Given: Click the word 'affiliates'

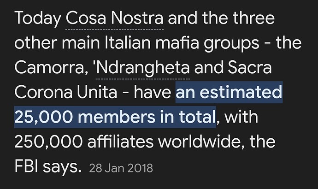Looking at the screenshot, I should tap(120, 142).
